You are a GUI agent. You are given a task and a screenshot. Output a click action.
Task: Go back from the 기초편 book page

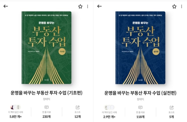(6, 6)
